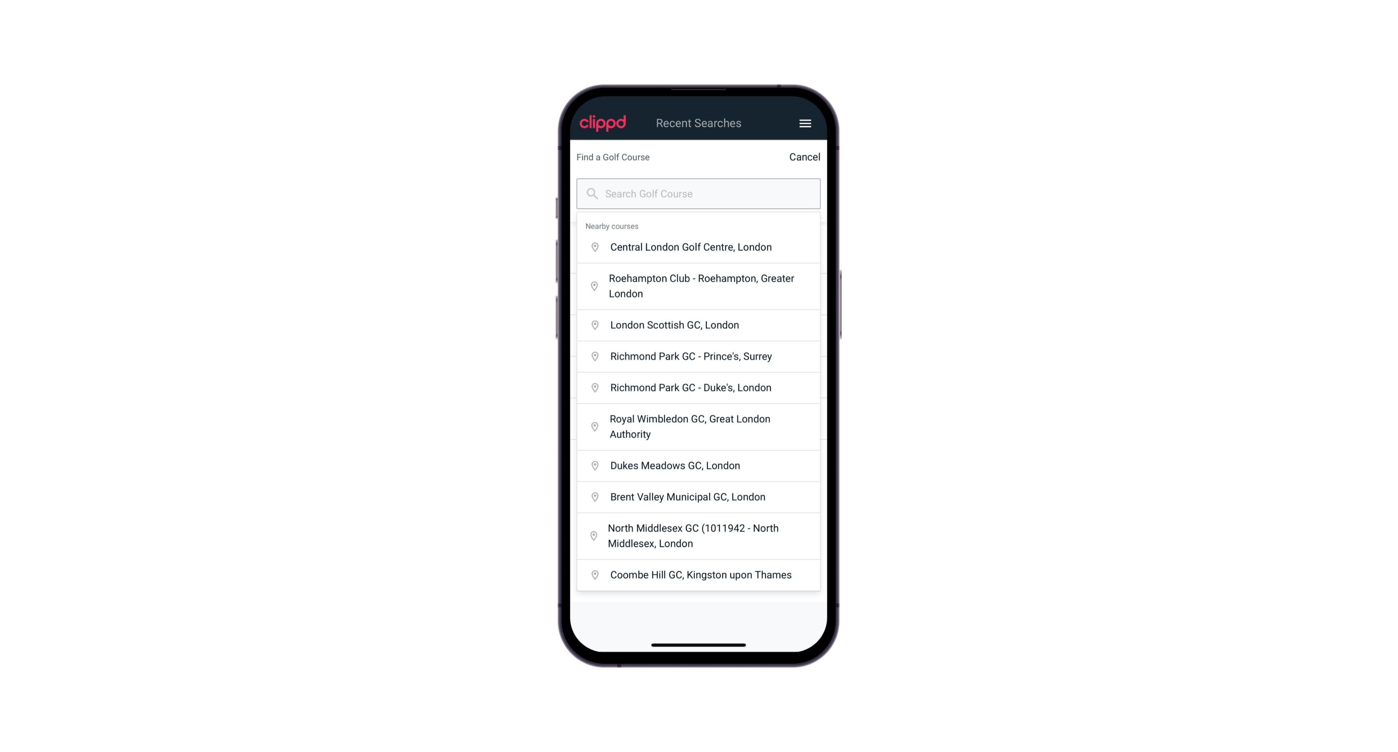Select Roehampton Club Roehampton Greater London
Screen dimensions: 1398x752
(698, 286)
